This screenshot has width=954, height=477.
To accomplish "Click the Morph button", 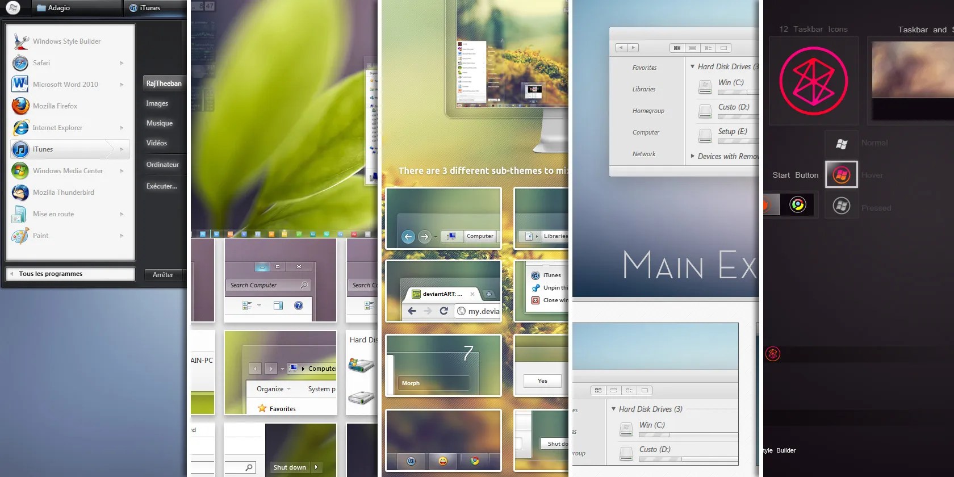I will [x=434, y=383].
